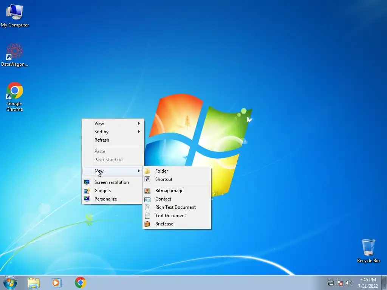This screenshot has width=387, height=290.
Task: Open Gadgets from context menu
Action: click(x=113, y=191)
